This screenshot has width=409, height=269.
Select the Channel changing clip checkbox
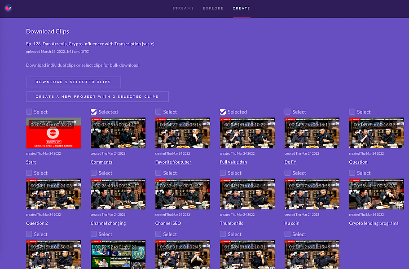pyautogui.click(x=94, y=173)
